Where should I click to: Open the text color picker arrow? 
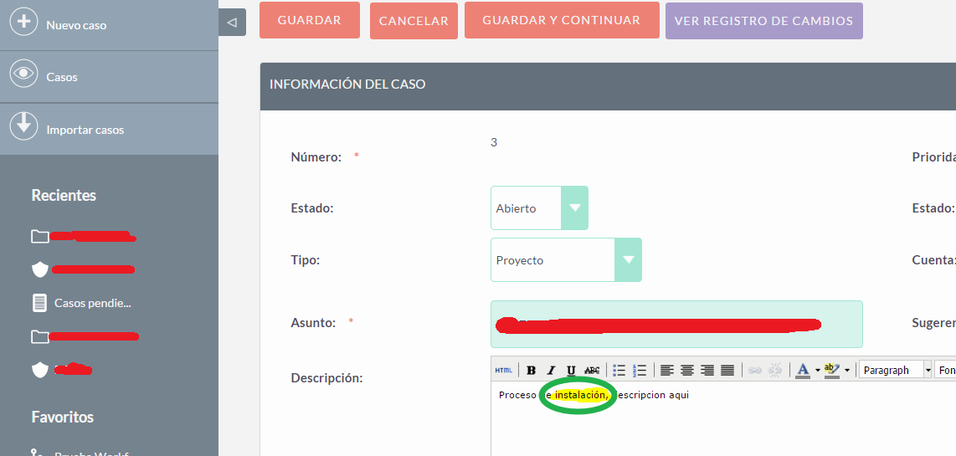click(x=817, y=371)
